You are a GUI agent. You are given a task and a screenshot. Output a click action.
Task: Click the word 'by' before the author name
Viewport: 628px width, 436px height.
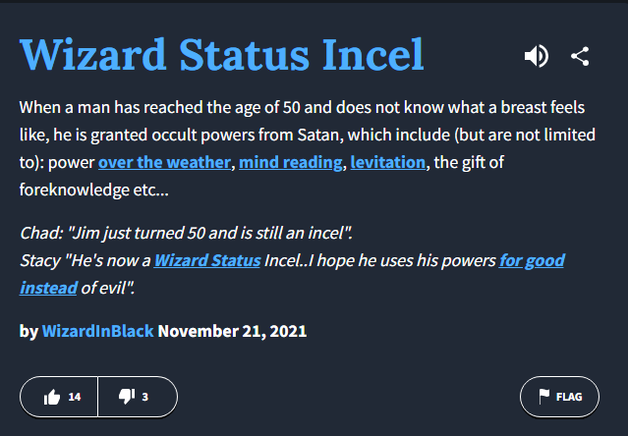29,331
